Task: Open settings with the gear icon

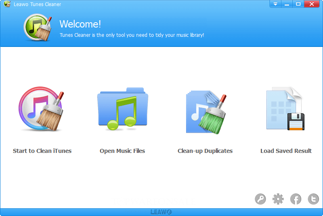Action: pos(278,199)
